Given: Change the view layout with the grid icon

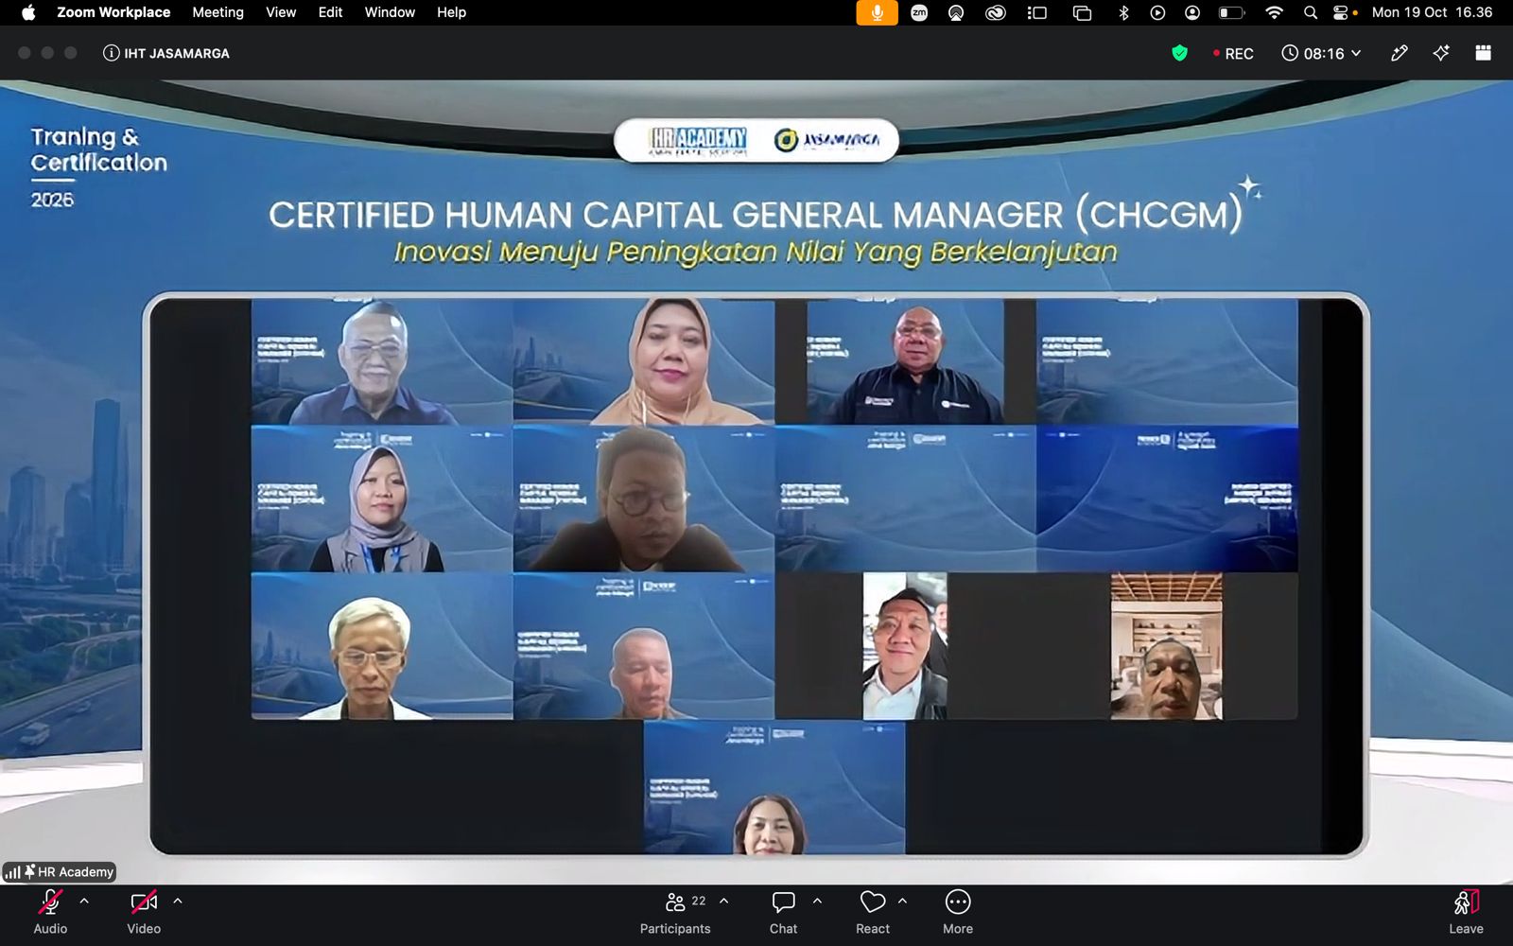Looking at the screenshot, I should (1483, 53).
